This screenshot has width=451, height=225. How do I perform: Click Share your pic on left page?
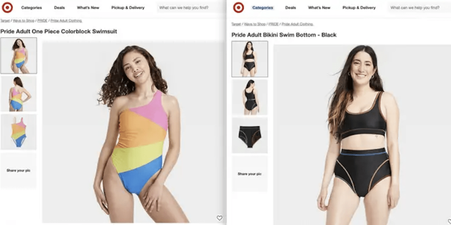[x=19, y=171]
